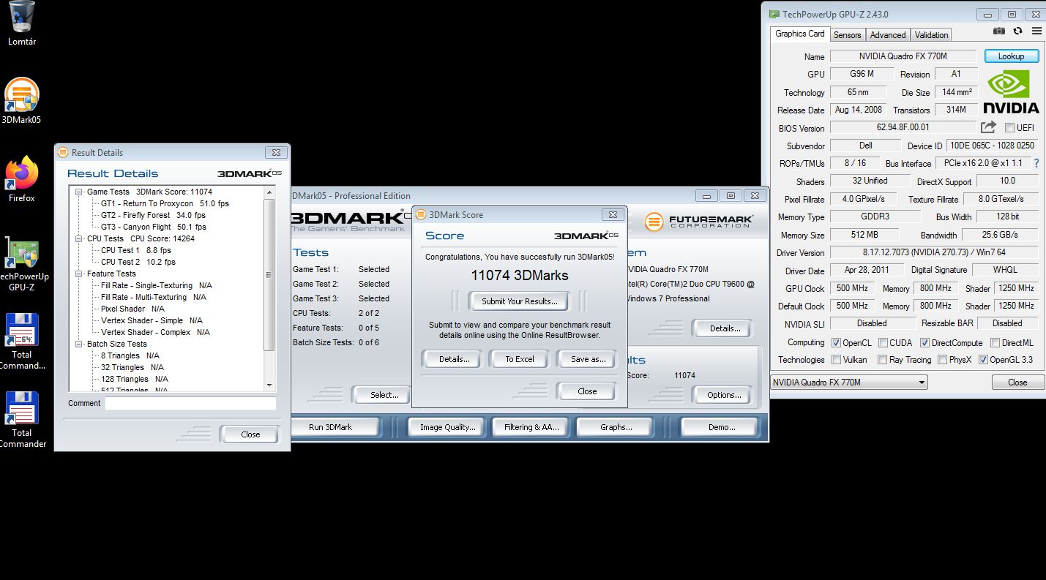Collapse the Feature Tests tree node
1046x580 pixels.
[x=79, y=274]
